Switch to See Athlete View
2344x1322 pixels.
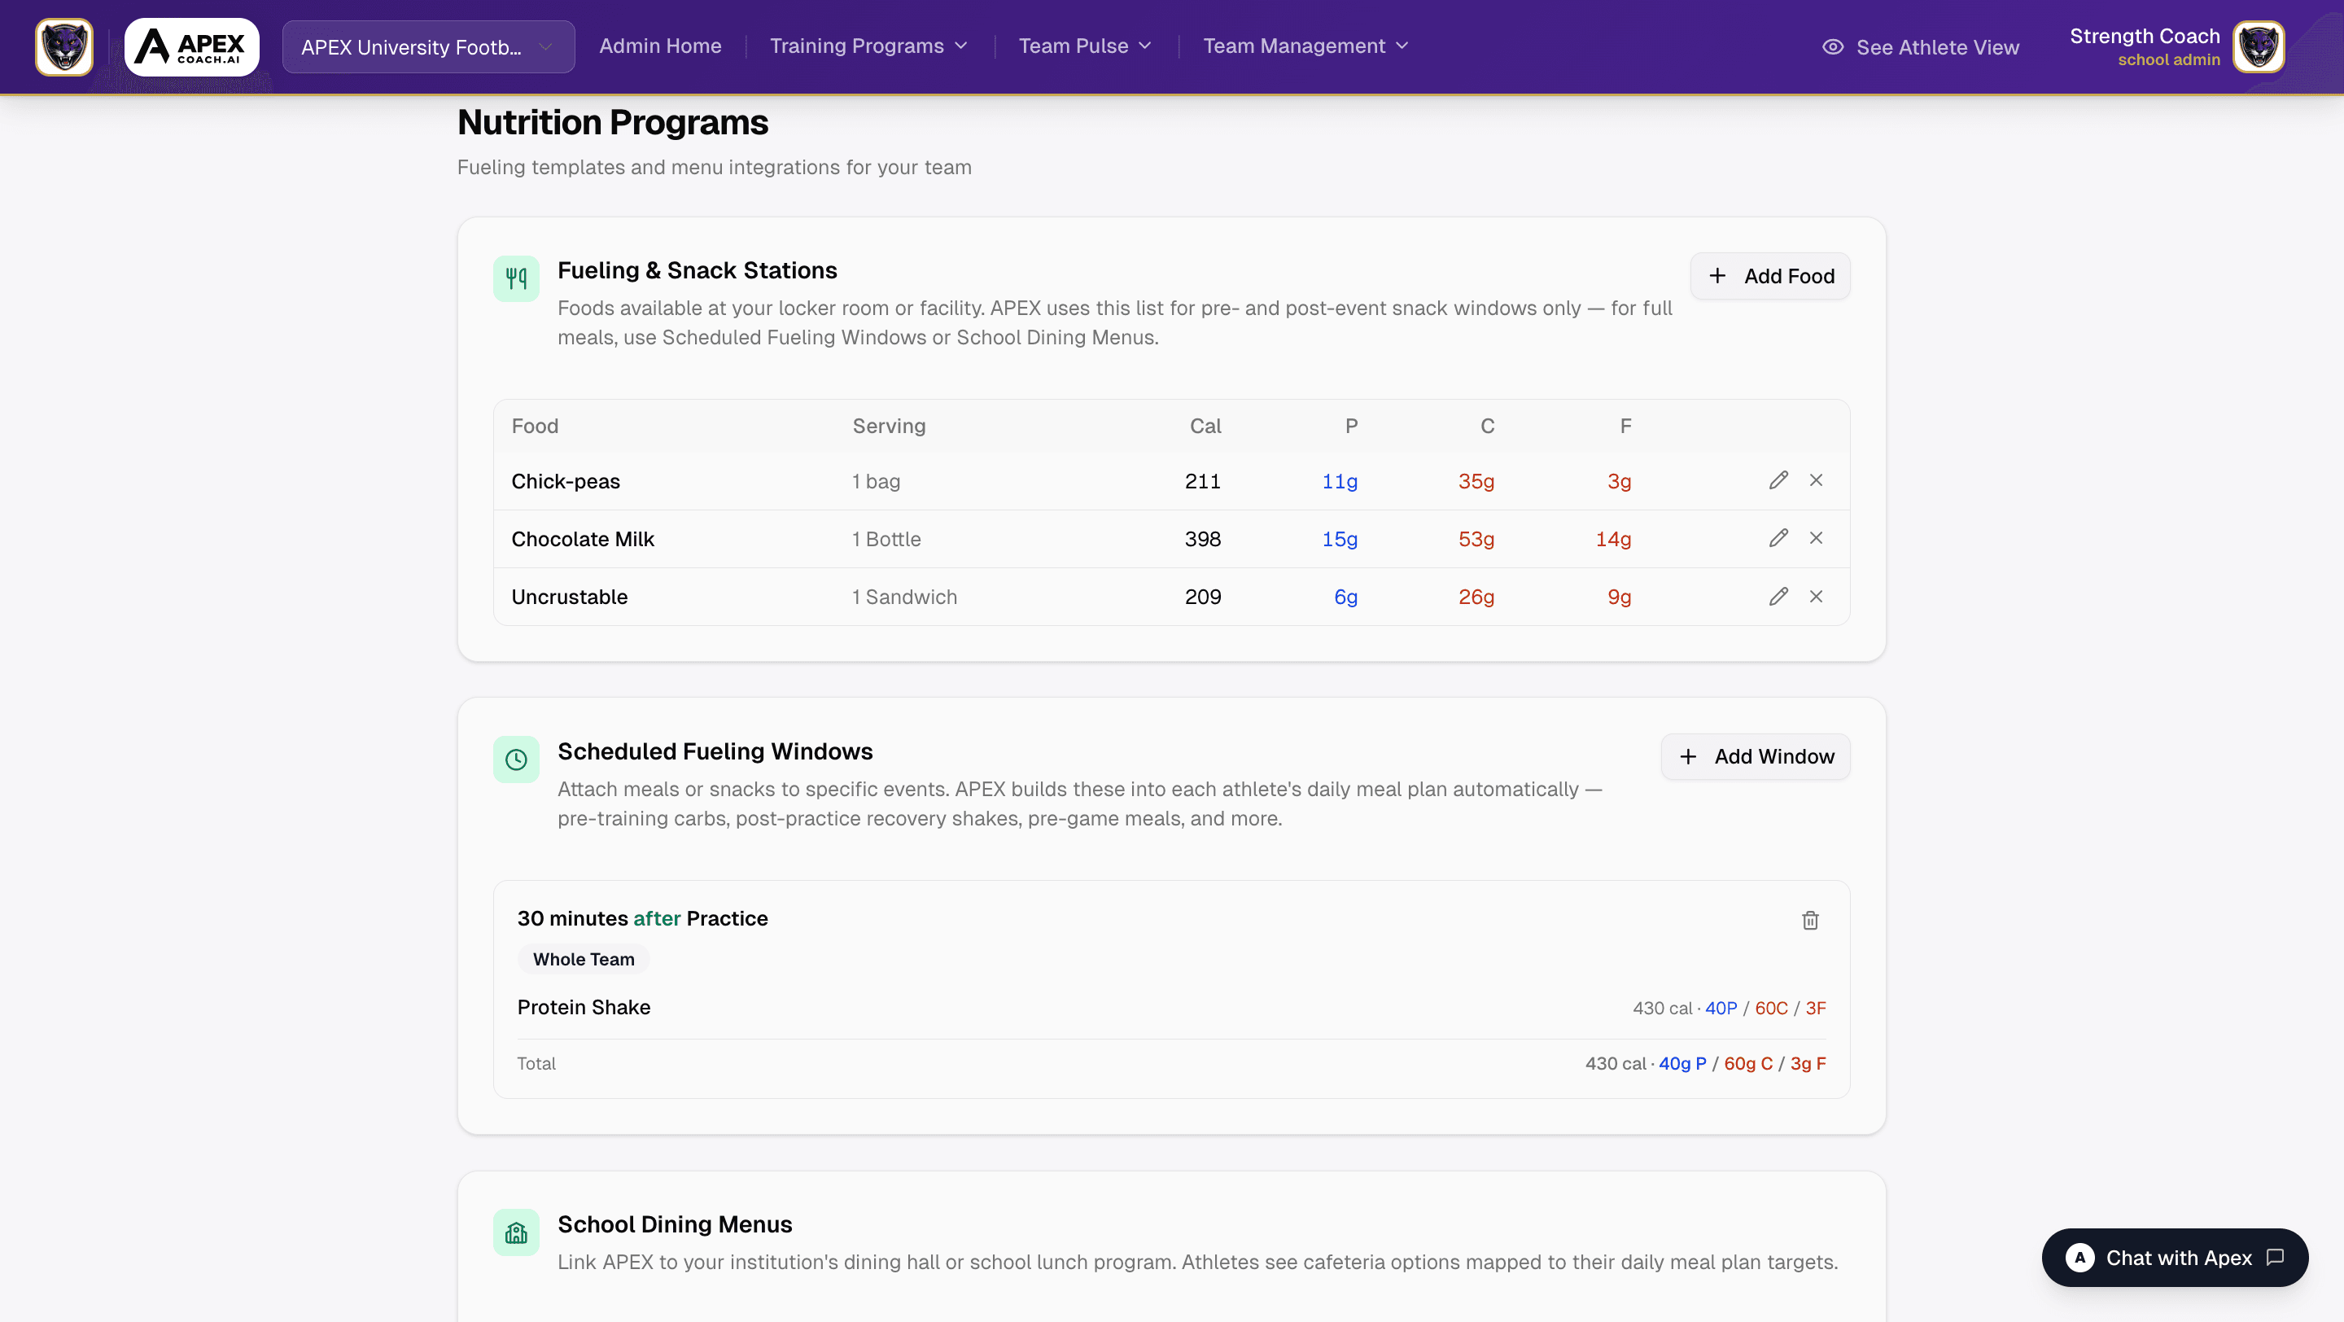pyautogui.click(x=1921, y=47)
